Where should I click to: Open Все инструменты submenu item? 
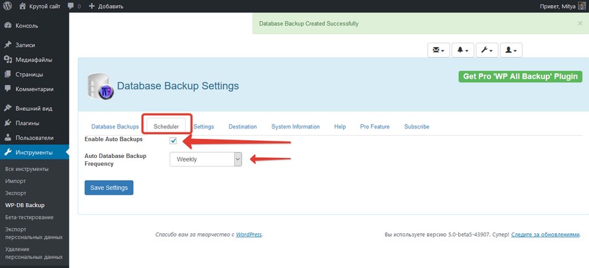(27, 169)
